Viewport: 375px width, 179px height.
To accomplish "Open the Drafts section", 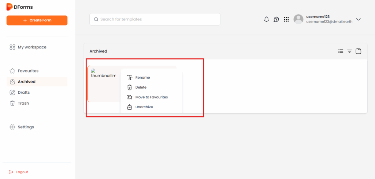I will click(x=23, y=93).
